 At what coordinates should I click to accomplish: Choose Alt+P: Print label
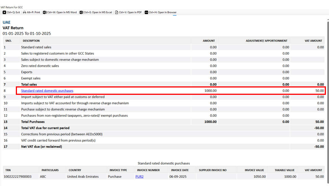[33, 12]
